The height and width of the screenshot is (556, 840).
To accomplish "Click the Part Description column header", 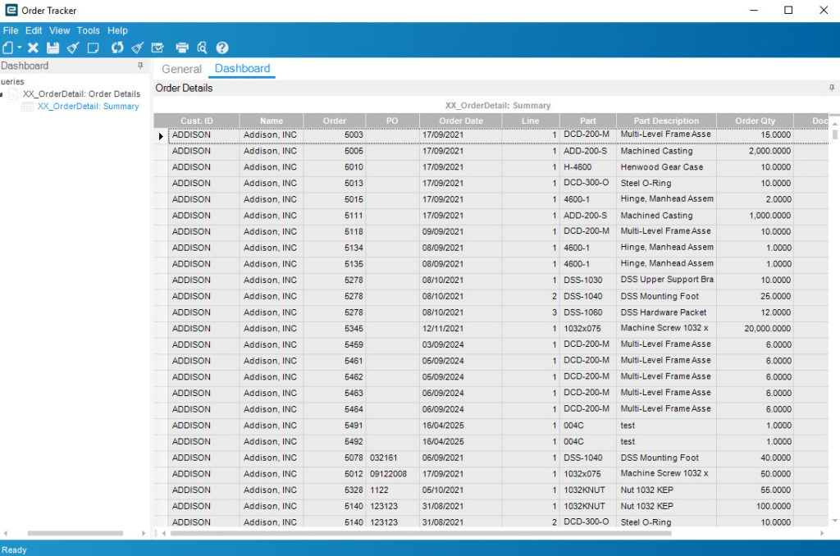I will 666,121.
